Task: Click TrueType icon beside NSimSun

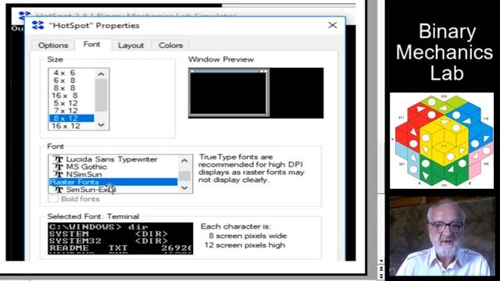Action: [59, 174]
